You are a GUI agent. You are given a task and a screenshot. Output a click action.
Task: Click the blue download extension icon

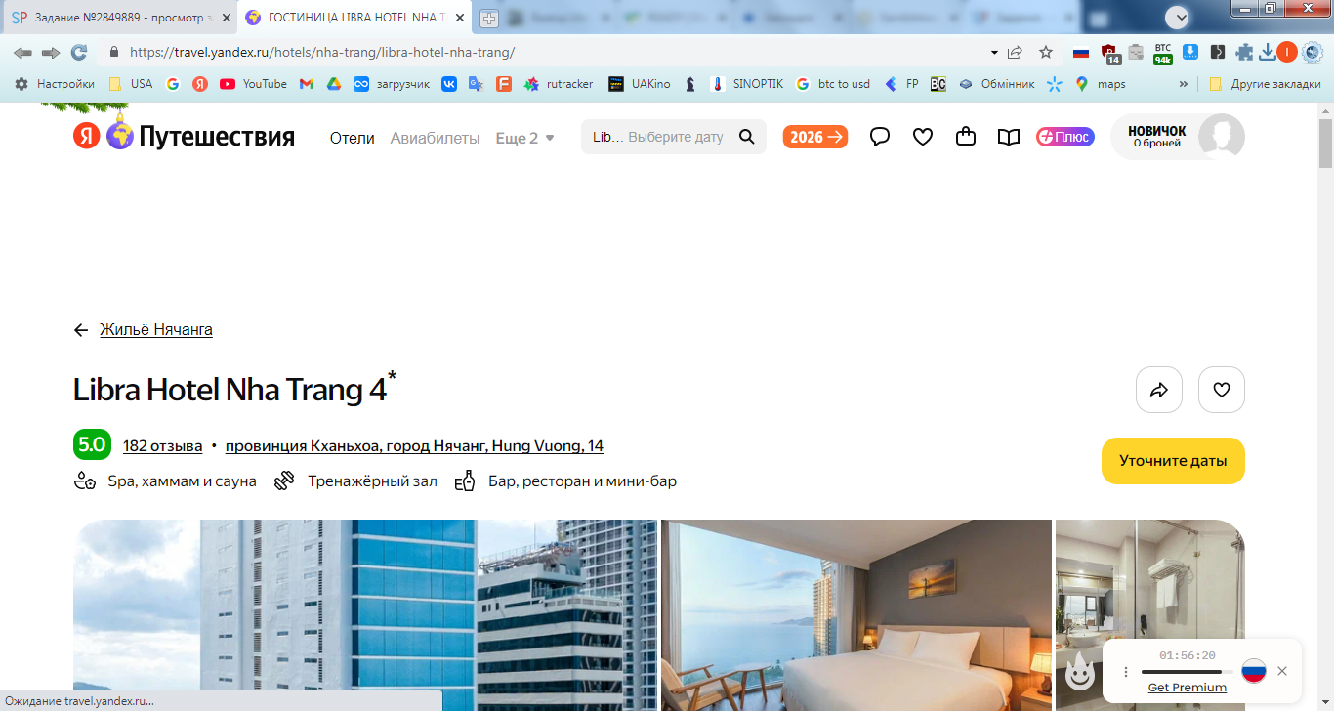click(x=1190, y=52)
